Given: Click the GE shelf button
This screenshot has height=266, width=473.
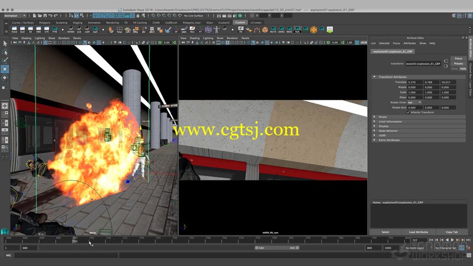Looking at the screenshot, I should click(x=31, y=30).
